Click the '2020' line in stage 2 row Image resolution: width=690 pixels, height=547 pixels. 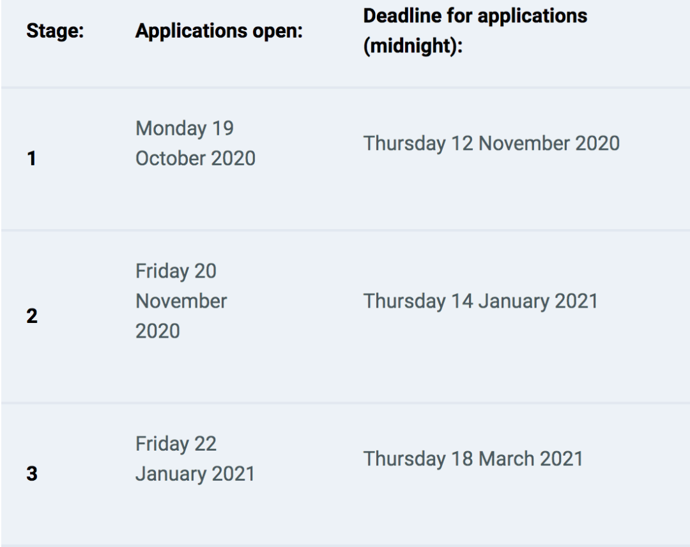point(158,331)
